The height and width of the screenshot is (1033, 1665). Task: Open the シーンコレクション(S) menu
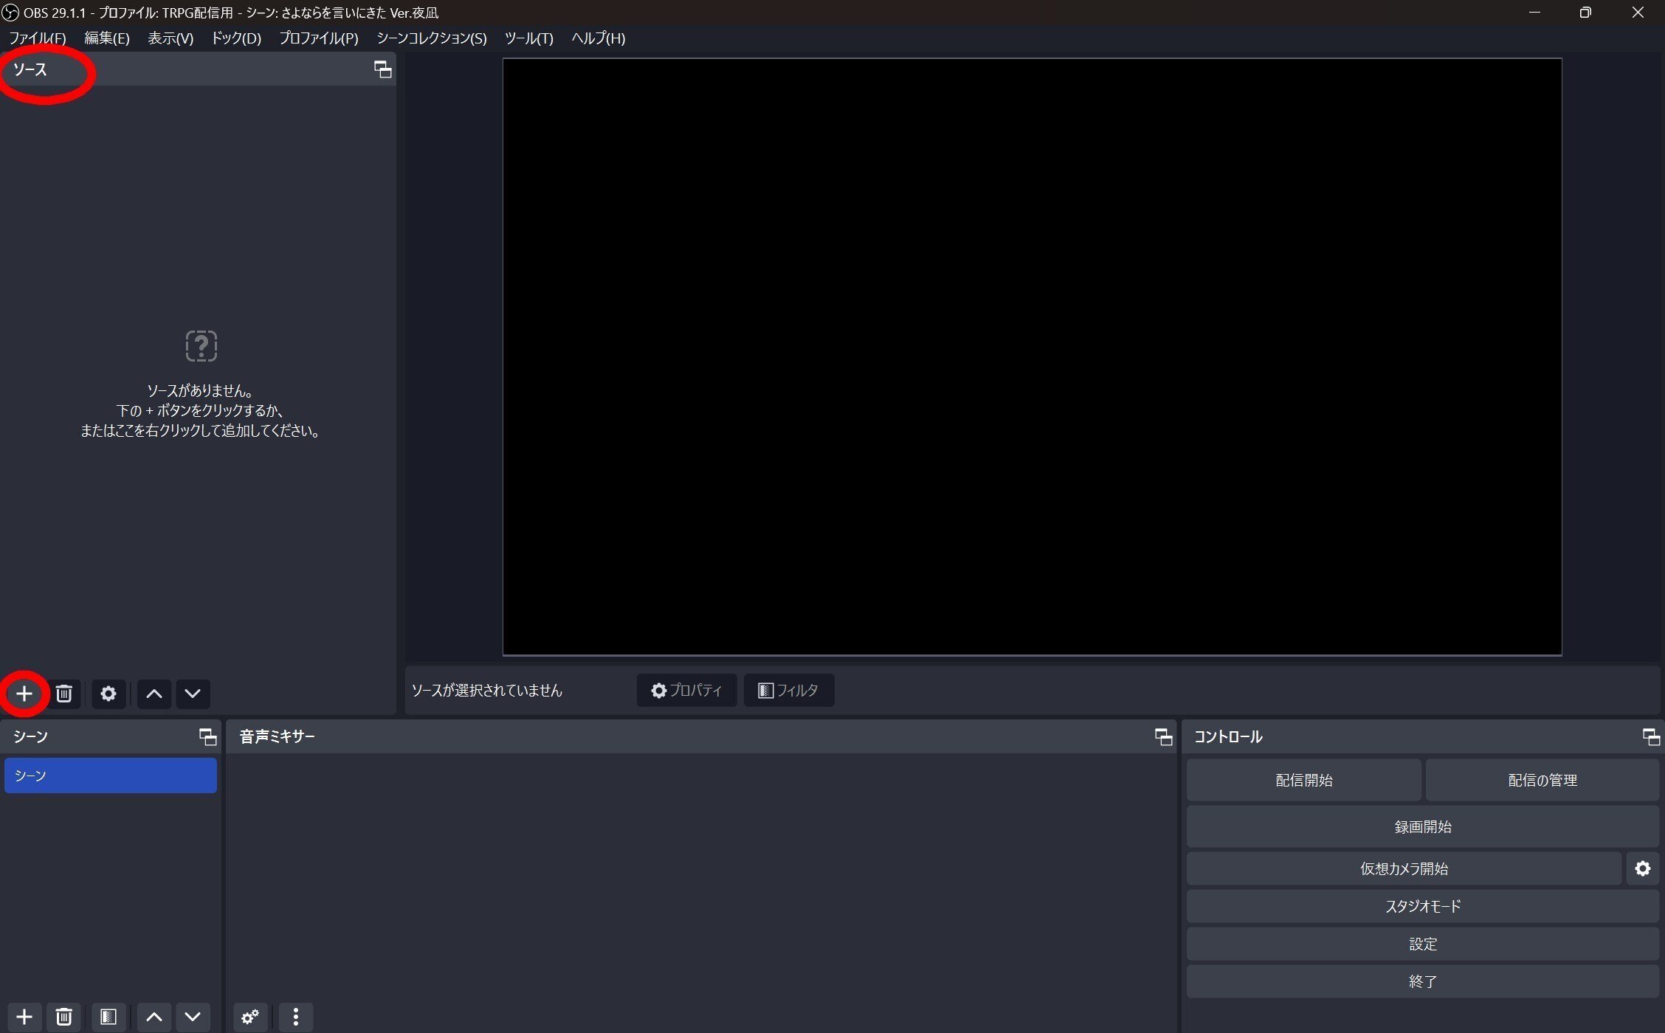pos(432,38)
